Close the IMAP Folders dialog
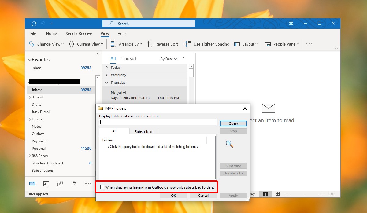The height and width of the screenshot is (213, 367). pos(245,108)
